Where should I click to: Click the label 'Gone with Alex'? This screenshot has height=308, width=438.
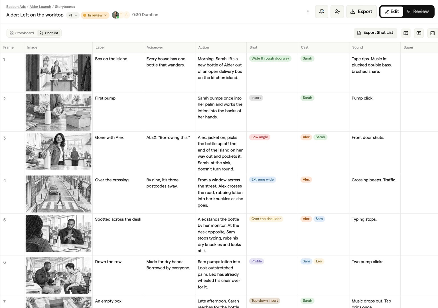(109, 137)
